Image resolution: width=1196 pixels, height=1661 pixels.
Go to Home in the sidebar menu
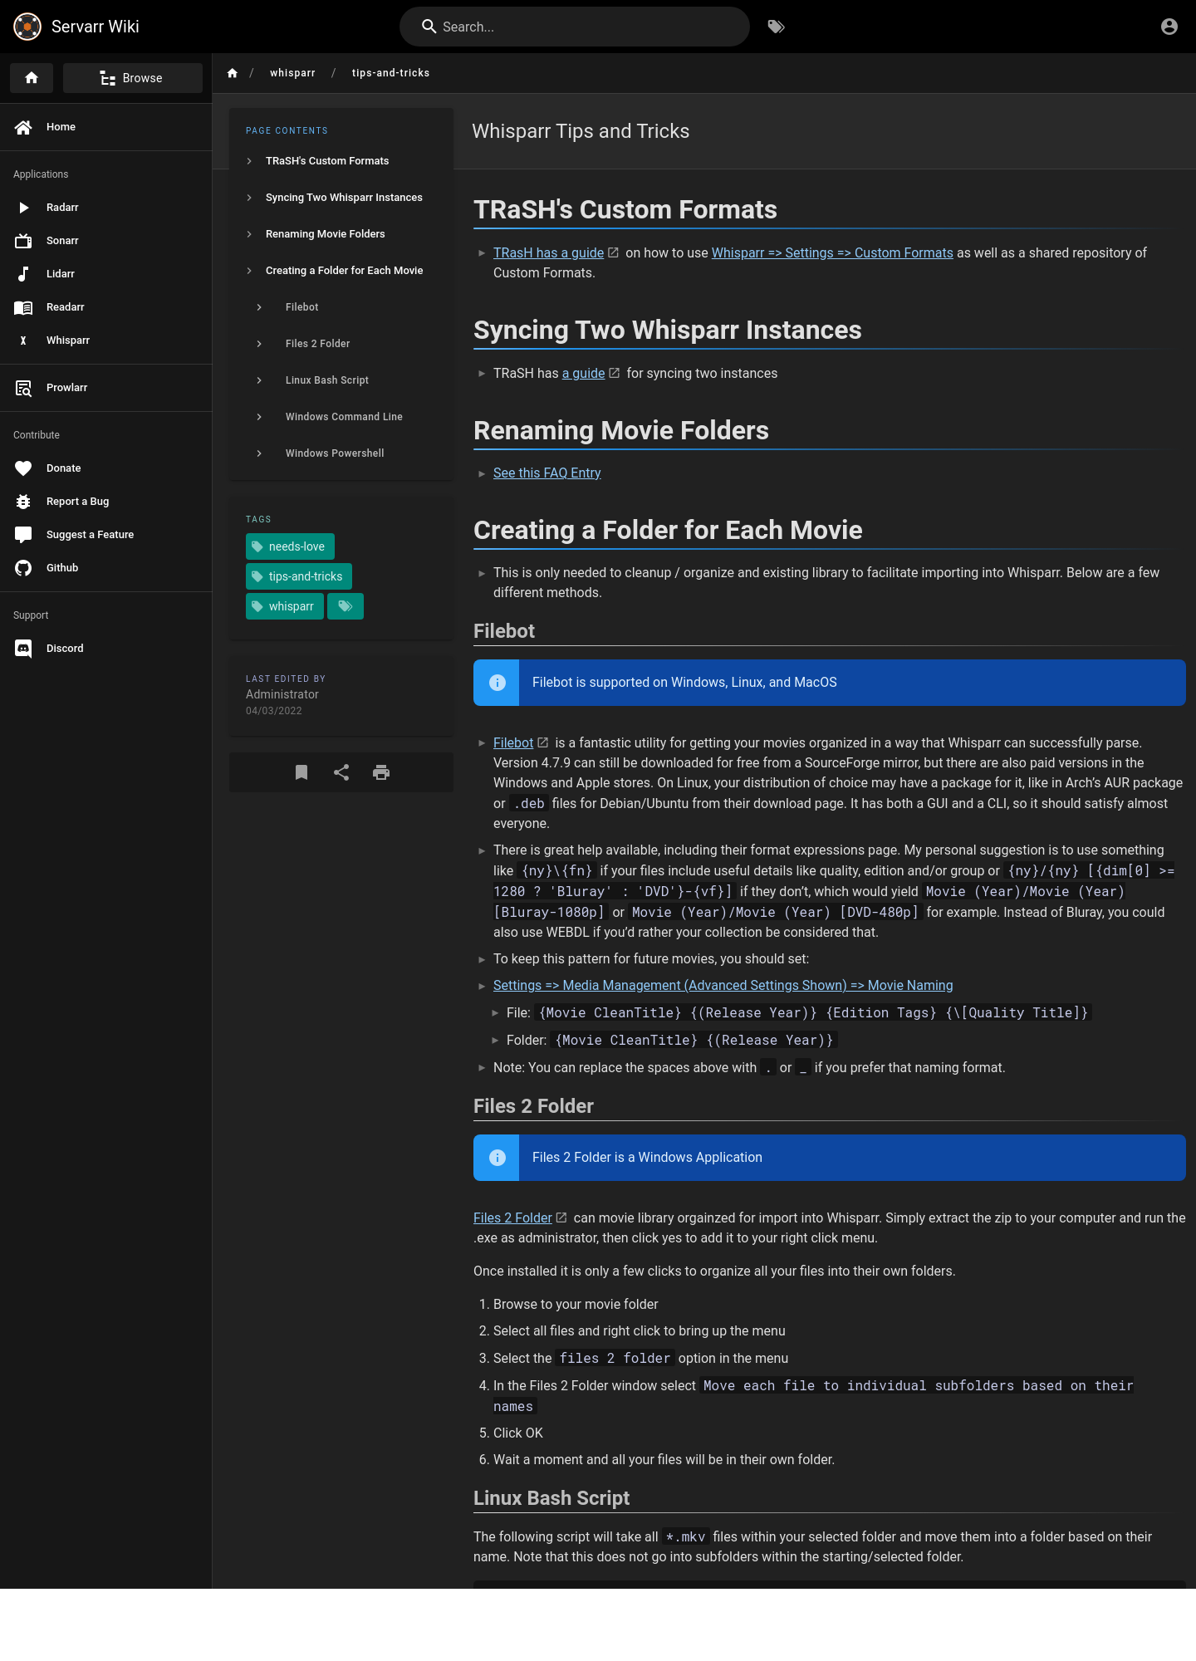pyautogui.click(x=106, y=127)
